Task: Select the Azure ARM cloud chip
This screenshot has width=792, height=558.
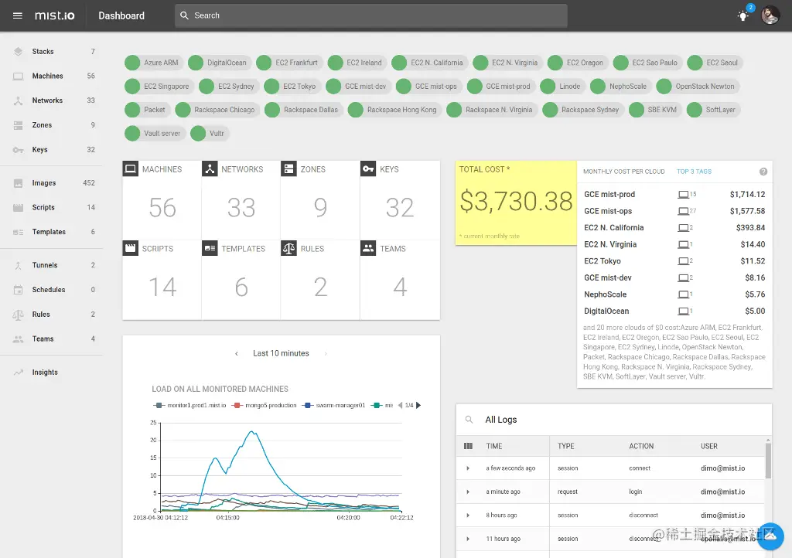Action: [153, 63]
